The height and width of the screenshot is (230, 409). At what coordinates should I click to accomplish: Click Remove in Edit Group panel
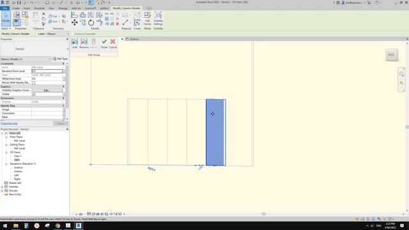(84, 43)
